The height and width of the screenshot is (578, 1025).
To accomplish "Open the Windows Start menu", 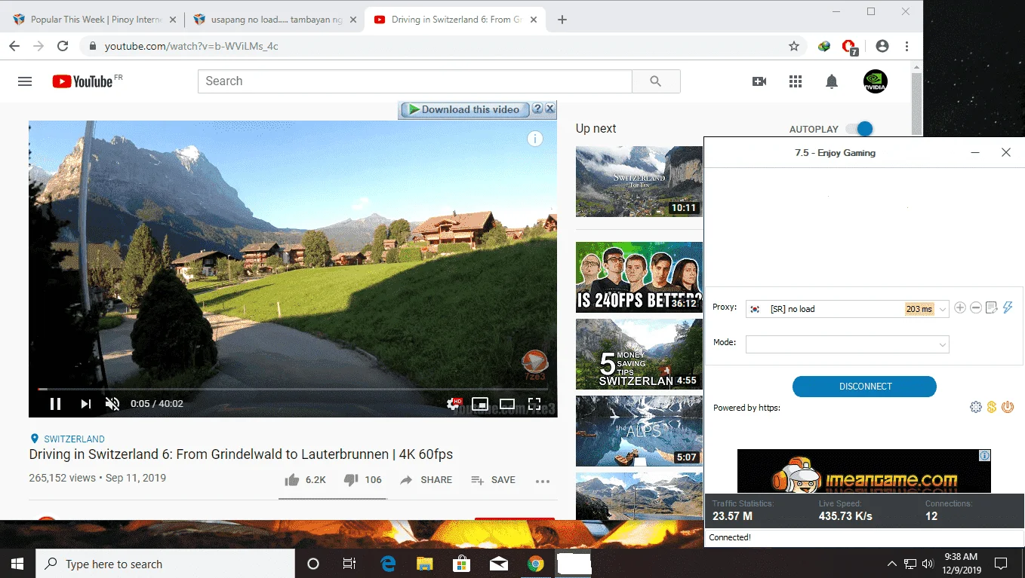I will [x=17, y=564].
